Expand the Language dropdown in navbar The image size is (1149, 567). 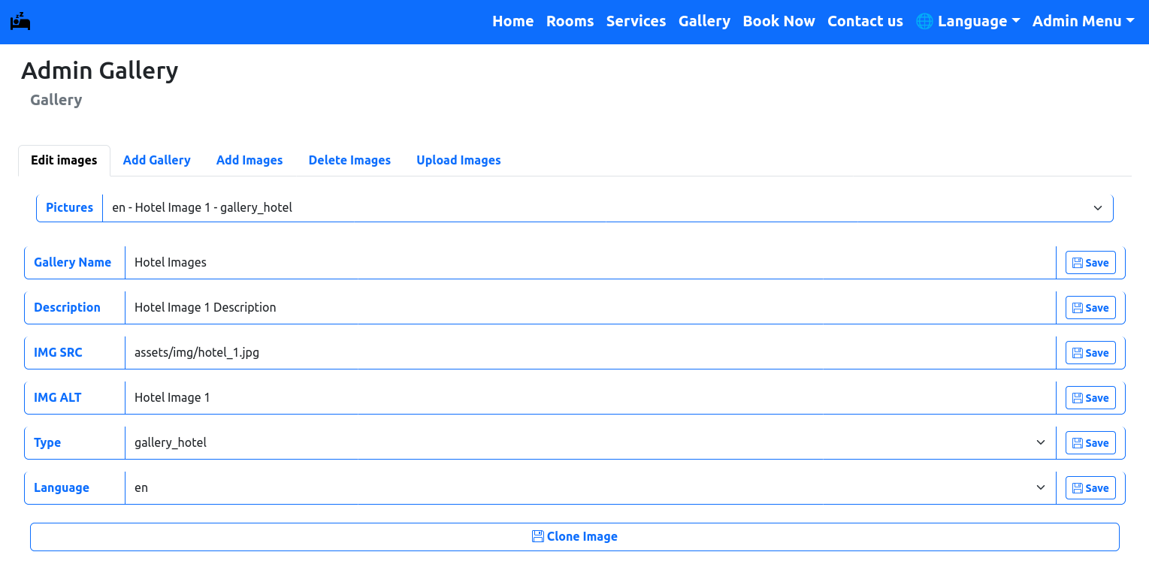pos(968,22)
